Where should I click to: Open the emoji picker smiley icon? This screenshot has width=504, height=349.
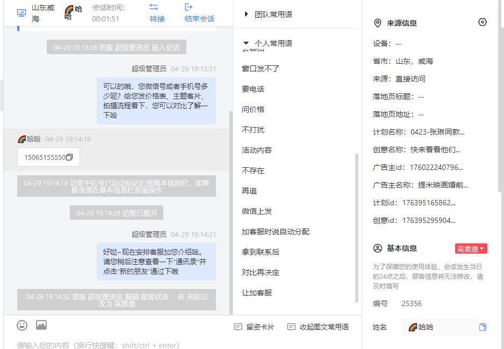pos(22,325)
